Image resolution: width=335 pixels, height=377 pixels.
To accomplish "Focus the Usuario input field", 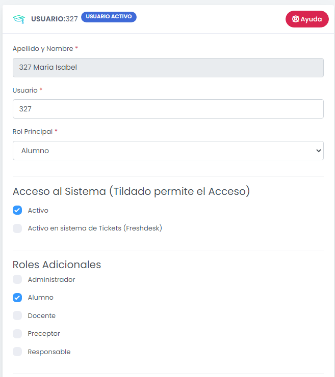I will [x=168, y=109].
